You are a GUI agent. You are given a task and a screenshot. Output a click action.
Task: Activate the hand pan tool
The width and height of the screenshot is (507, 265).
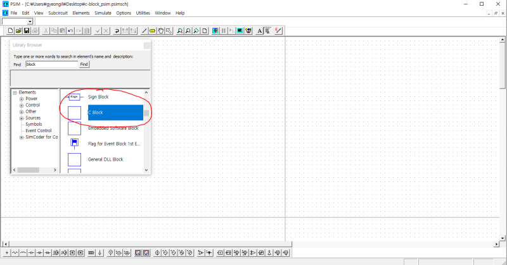pos(160,31)
